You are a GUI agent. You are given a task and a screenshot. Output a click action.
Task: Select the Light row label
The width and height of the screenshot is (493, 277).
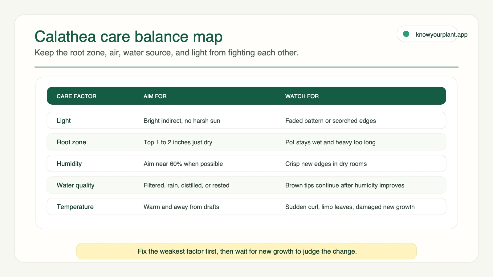tap(64, 121)
